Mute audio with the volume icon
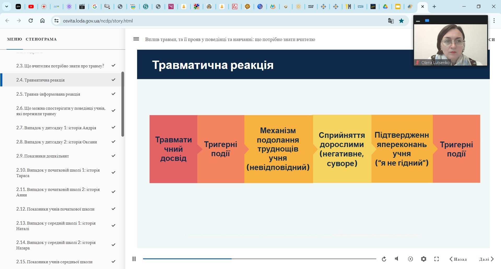This screenshot has height=269, width=501. [x=397, y=259]
